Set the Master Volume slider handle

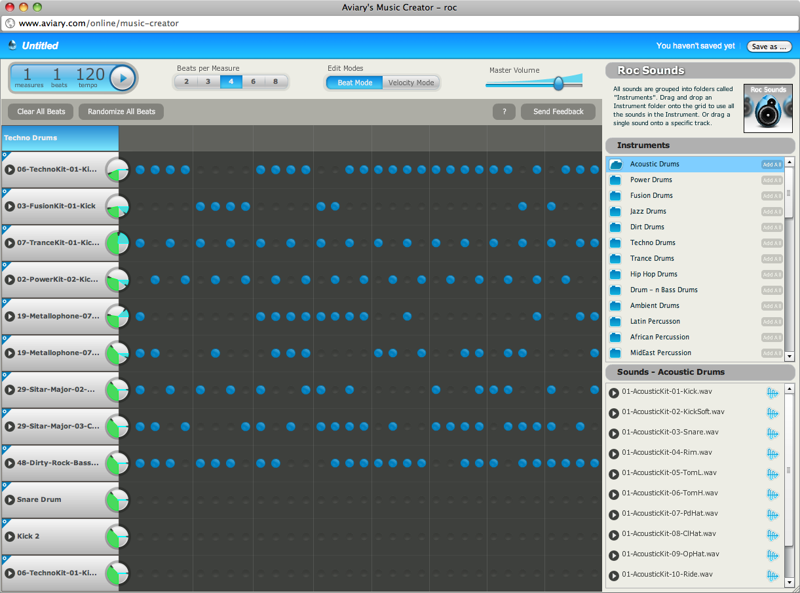coord(558,83)
